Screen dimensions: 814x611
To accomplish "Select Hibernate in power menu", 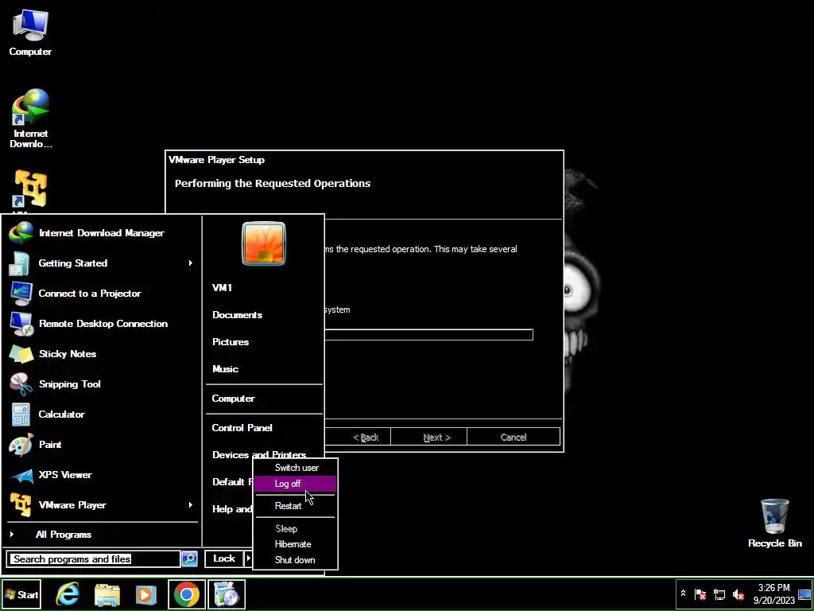I will [296, 544].
